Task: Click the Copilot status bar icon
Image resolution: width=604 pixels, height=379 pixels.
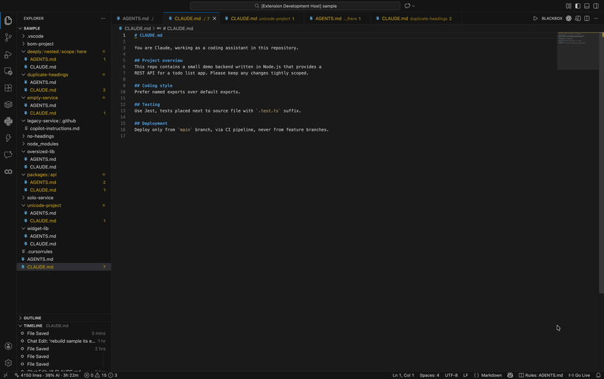Action: point(510,375)
